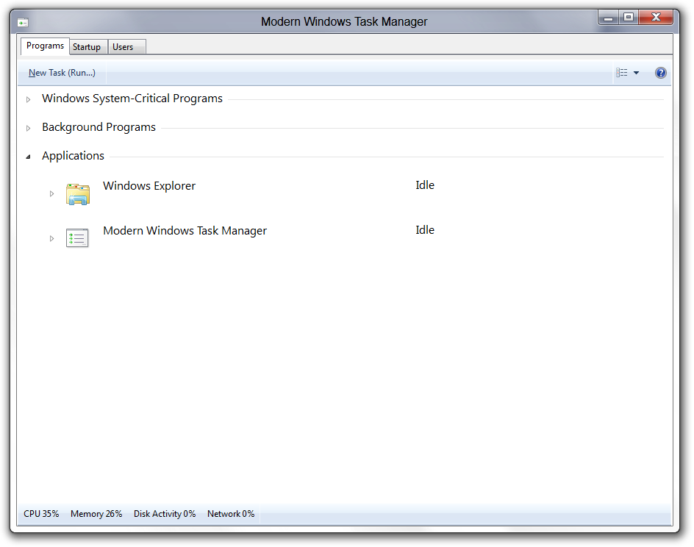The image size is (694, 547).
Task: Maximize the Task Manager window
Action: click(x=629, y=18)
